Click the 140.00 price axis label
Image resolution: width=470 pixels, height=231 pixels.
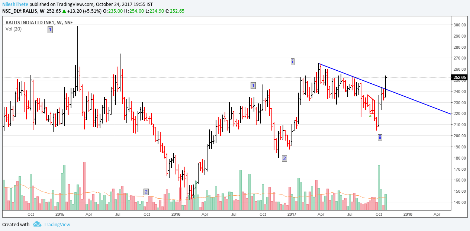tap(460, 202)
